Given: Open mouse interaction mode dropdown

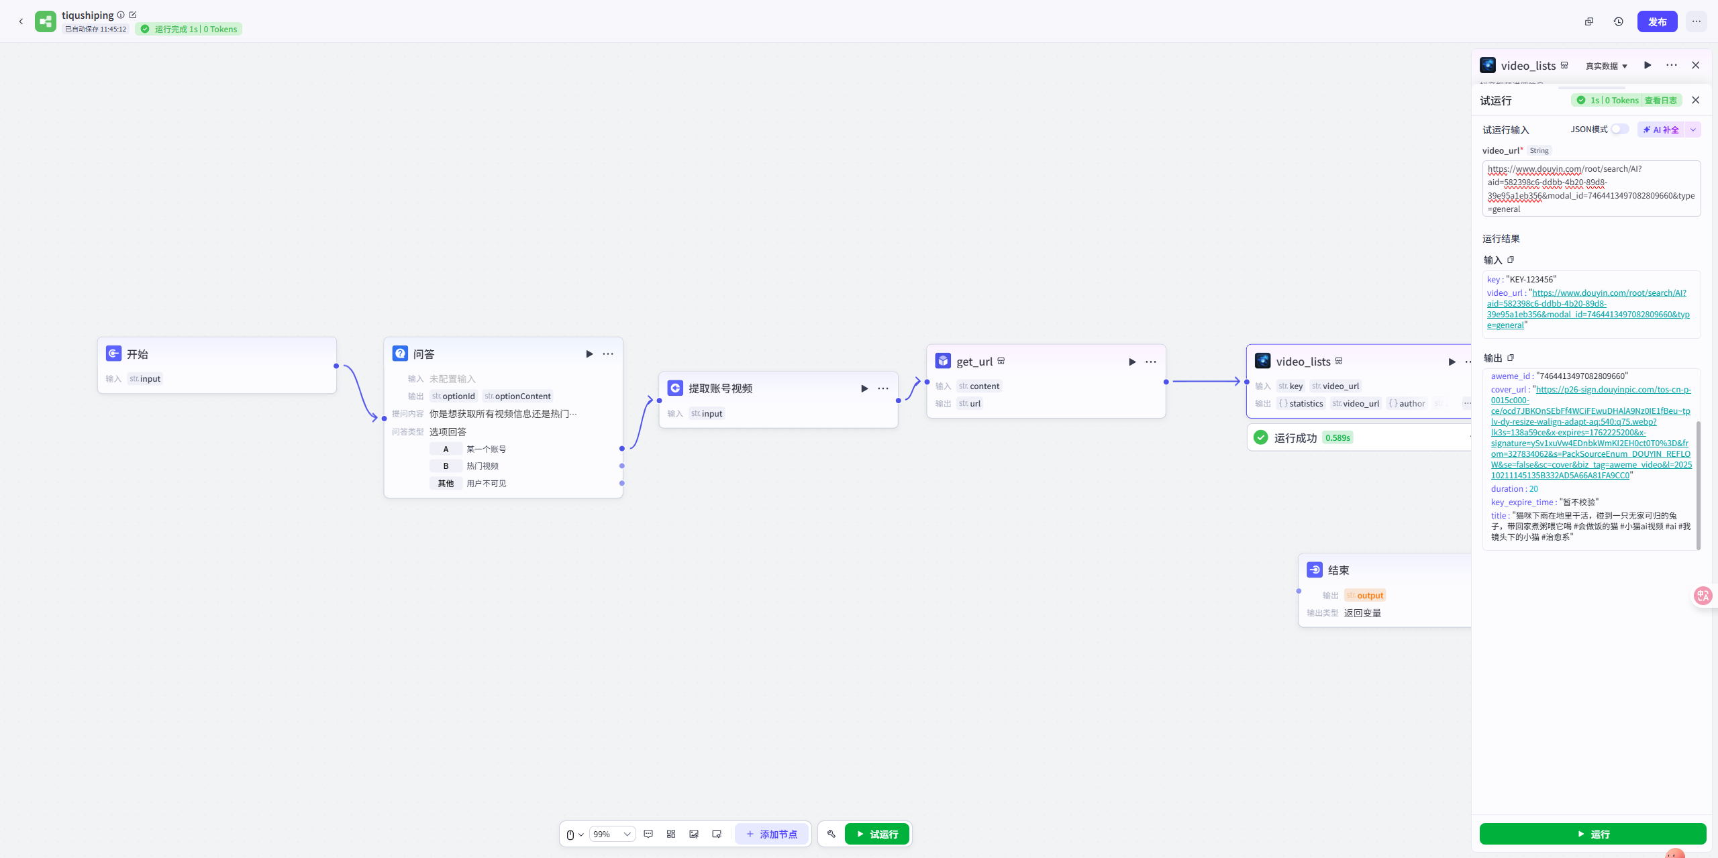Looking at the screenshot, I should click(574, 834).
